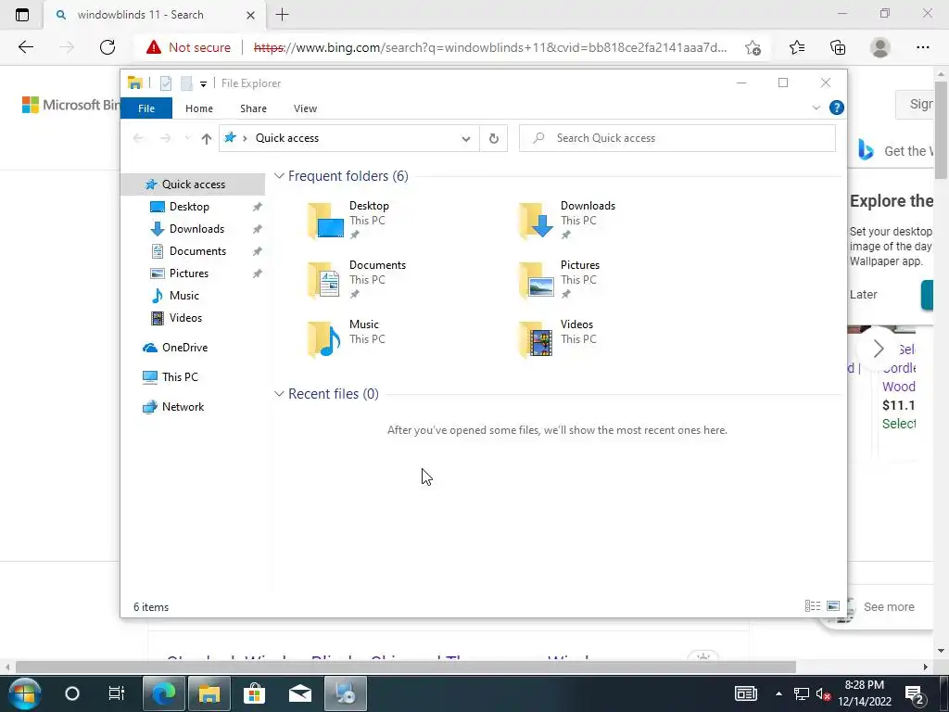The width and height of the screenshot is (949, 712).
Task: Open Task View on the taskbar
Action: [x=116, y=693]
